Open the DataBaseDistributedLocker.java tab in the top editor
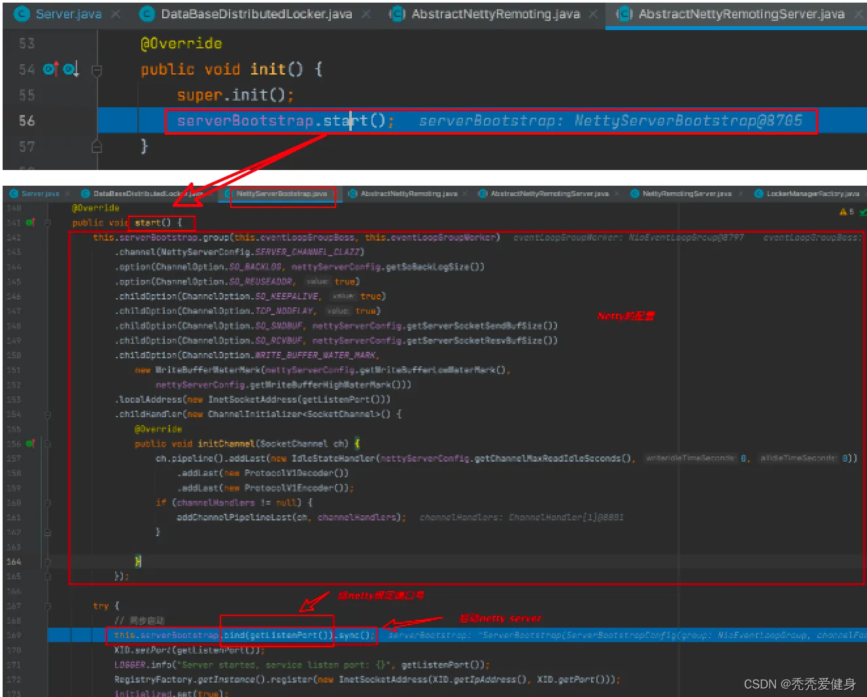 pos(256,14)
